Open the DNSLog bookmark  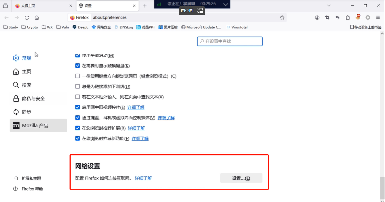click(x=124, y=27)
